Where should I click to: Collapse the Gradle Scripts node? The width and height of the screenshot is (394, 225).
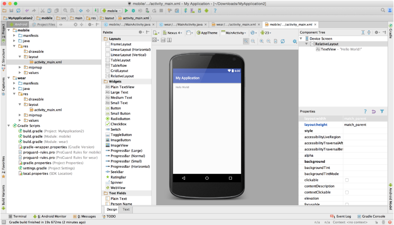[x=9, y=126]
